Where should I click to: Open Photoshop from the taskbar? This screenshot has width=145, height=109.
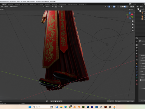[88, 107]
